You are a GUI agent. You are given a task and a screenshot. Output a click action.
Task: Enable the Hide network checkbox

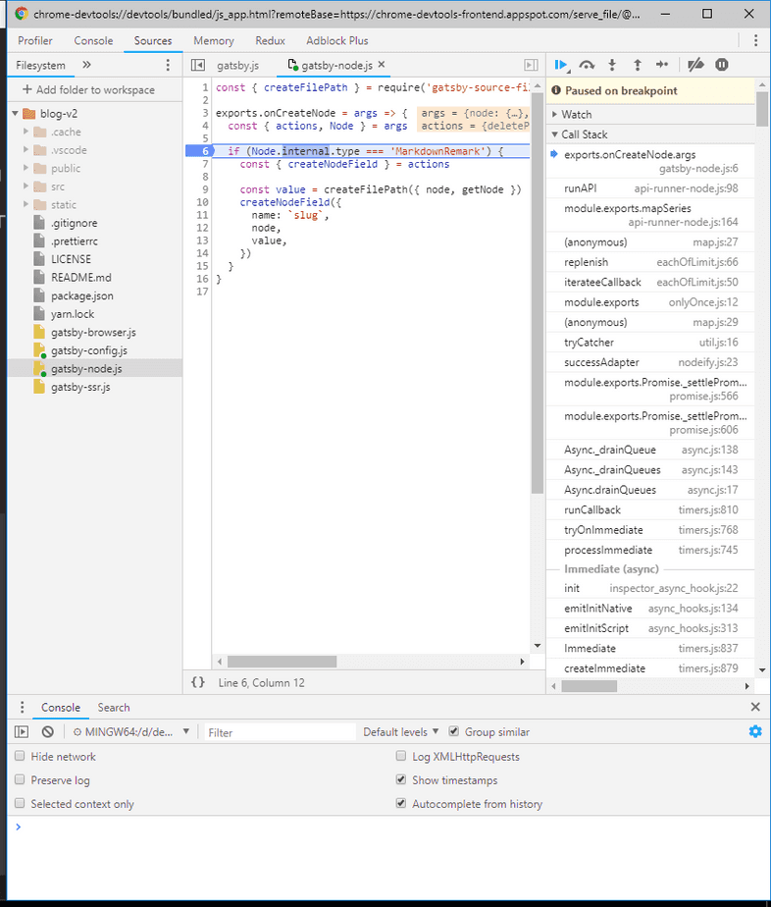[21, 757]
